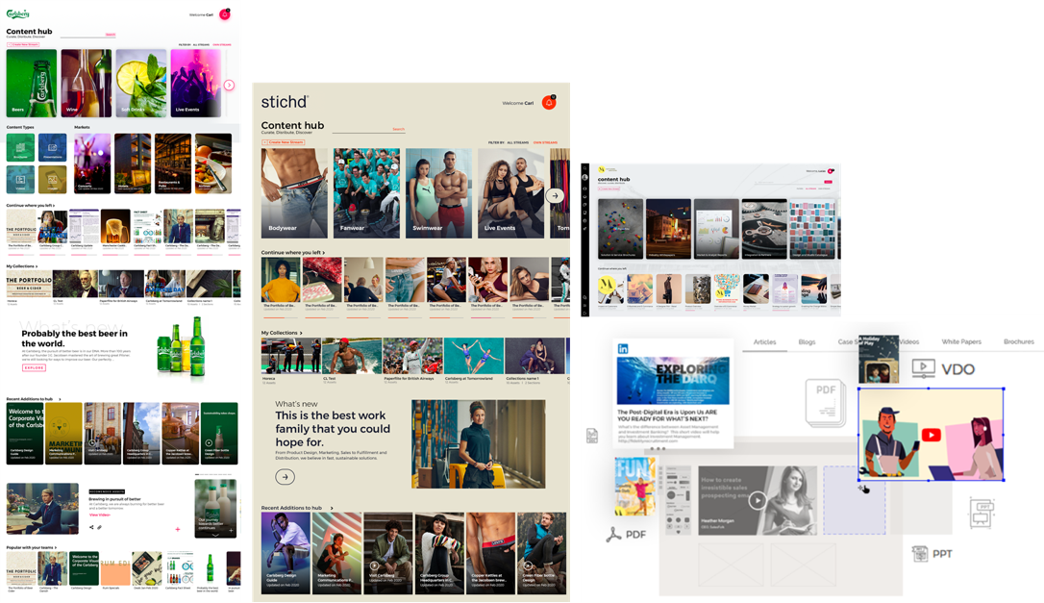Select OWN STREAMS filter in stichd hub

[x=545, y=141]
